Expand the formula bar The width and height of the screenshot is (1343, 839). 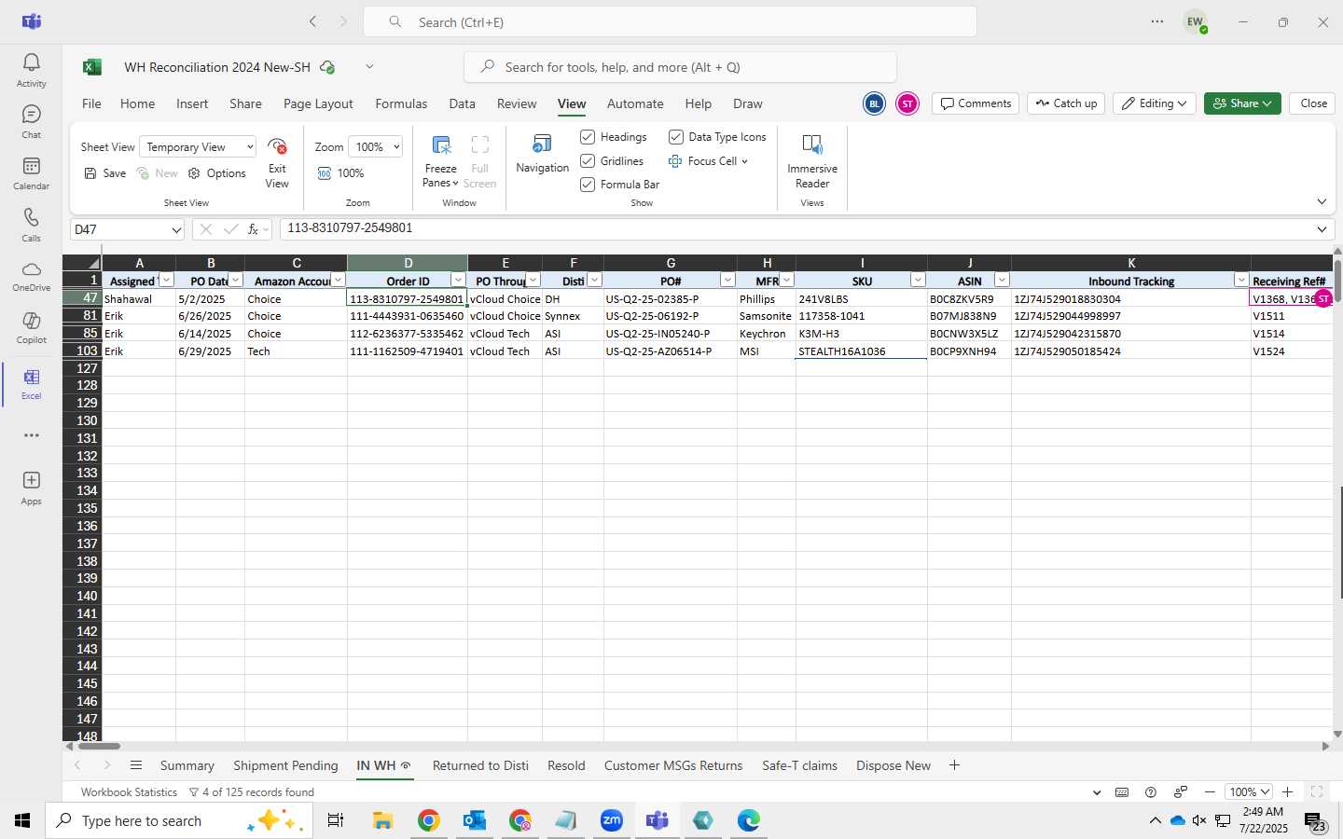coord(1322,229)
